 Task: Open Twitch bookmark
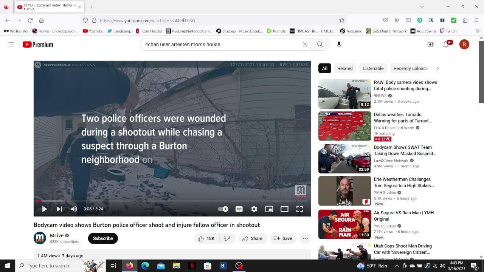448,31
